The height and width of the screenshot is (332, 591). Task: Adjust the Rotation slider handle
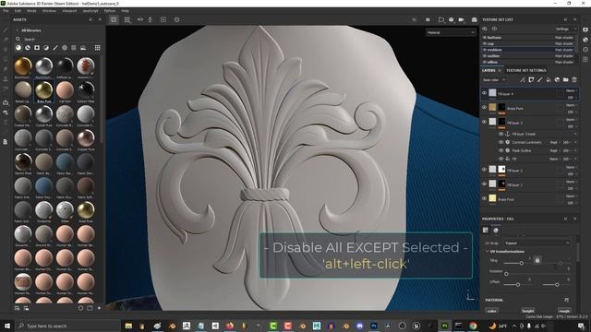coord(506,274)
